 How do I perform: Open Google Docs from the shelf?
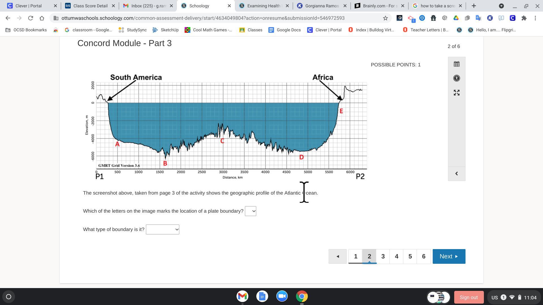coord(262,296)
